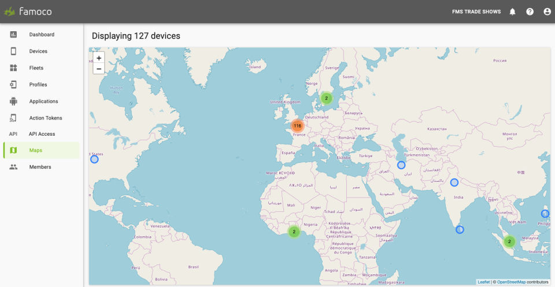555x287 pixels.
Task: Open the Leaflet attribution link
Action: (483, 282)
